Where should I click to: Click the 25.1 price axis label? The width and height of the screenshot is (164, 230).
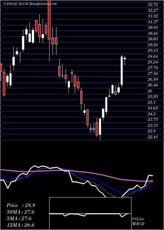pyautogui.click(x=152, y=103)
